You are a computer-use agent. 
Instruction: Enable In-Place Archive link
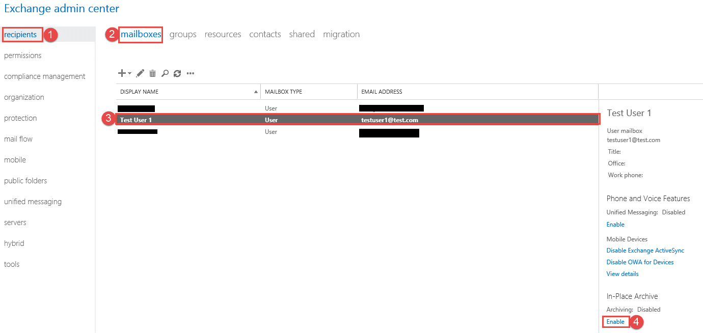tap(615, 322)
